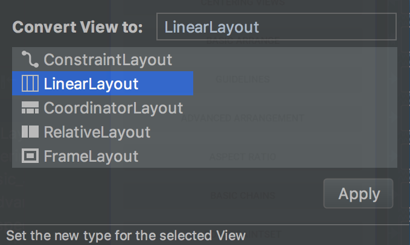The width and height of the screenshot is (410, 245).
Task: Click the 'Convert View to:' label
Action: (78, 27)
